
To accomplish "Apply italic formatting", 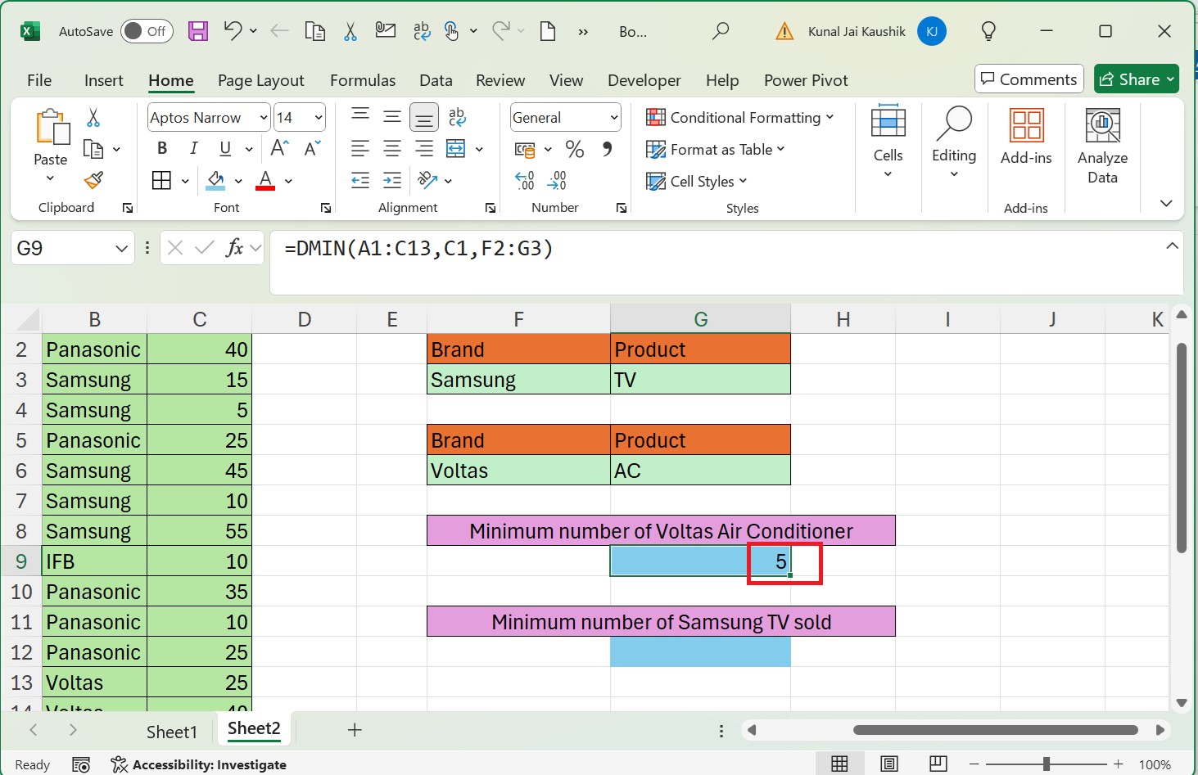I will pos(193,148).
